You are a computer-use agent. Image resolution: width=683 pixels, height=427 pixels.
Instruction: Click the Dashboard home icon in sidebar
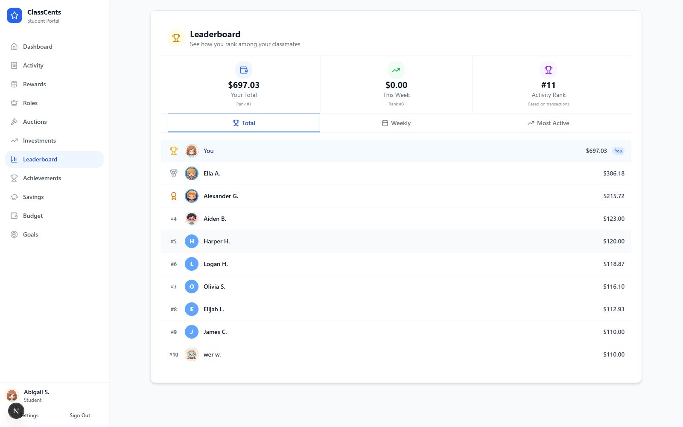pos(14,47)
